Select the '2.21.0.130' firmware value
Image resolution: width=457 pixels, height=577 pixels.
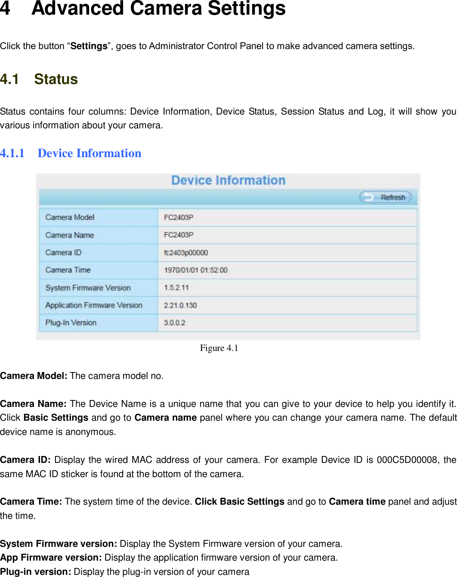180,305
